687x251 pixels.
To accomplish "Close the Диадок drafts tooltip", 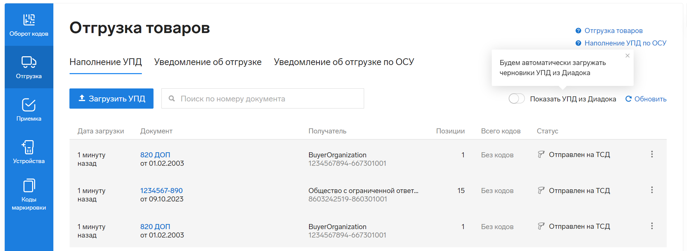I will click(628, 56).
